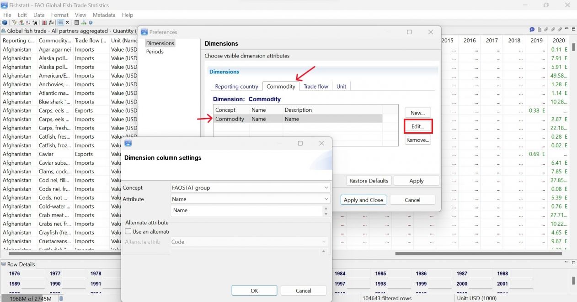Screen dimensions: 577x302
Task: Click the last paperclip icon before the minimize-view icon
Action: point(560,29)
